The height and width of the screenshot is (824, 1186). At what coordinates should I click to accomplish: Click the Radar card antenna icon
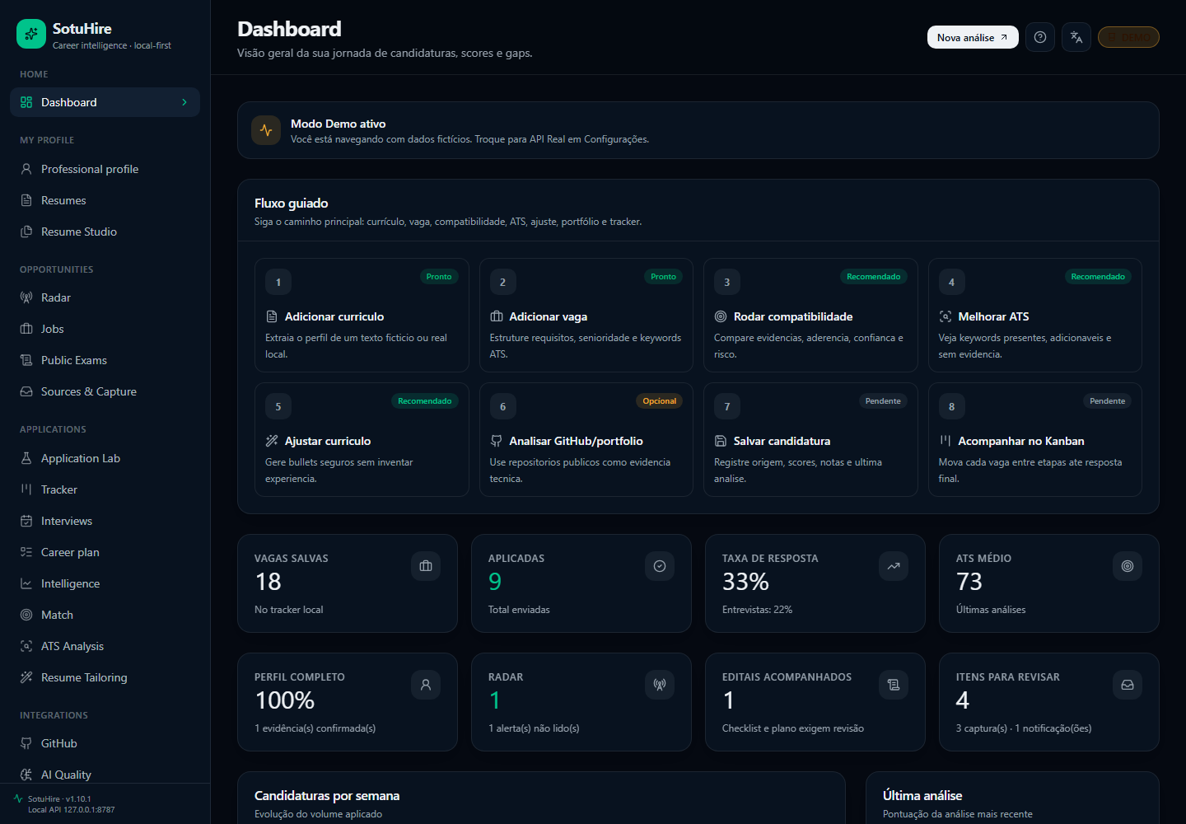point(660,685)
